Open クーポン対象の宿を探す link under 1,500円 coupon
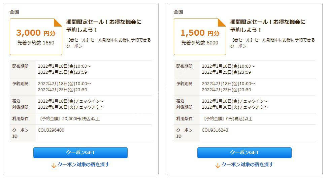 248,165
